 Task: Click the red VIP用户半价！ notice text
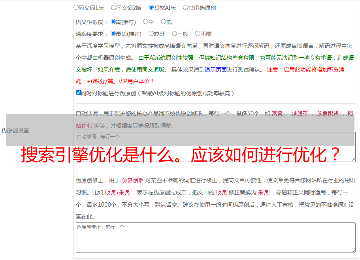coord(136,81)
